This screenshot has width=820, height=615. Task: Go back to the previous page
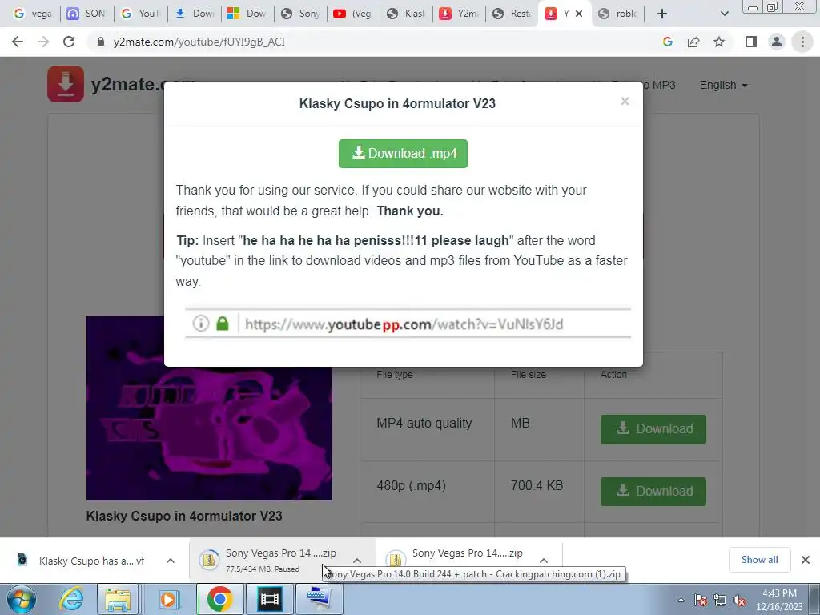18,42
